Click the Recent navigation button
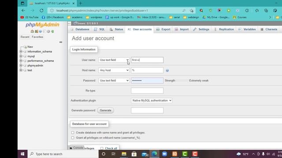This screenshot has height=158, width=282. [25, 37]
